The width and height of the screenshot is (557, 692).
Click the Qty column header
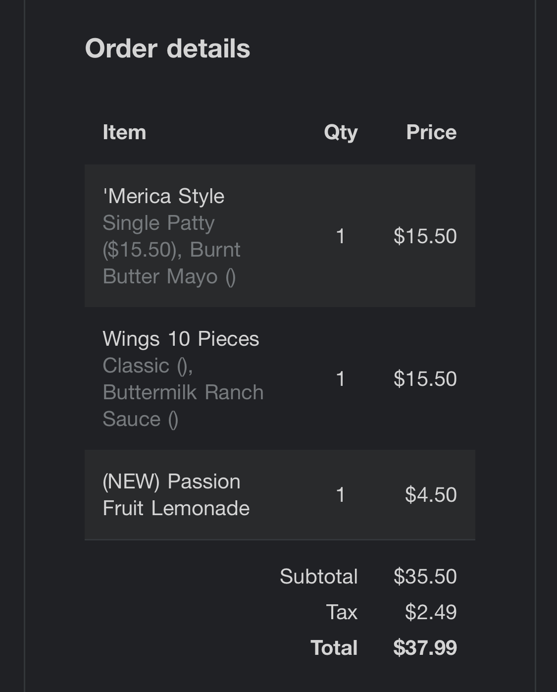341,132
